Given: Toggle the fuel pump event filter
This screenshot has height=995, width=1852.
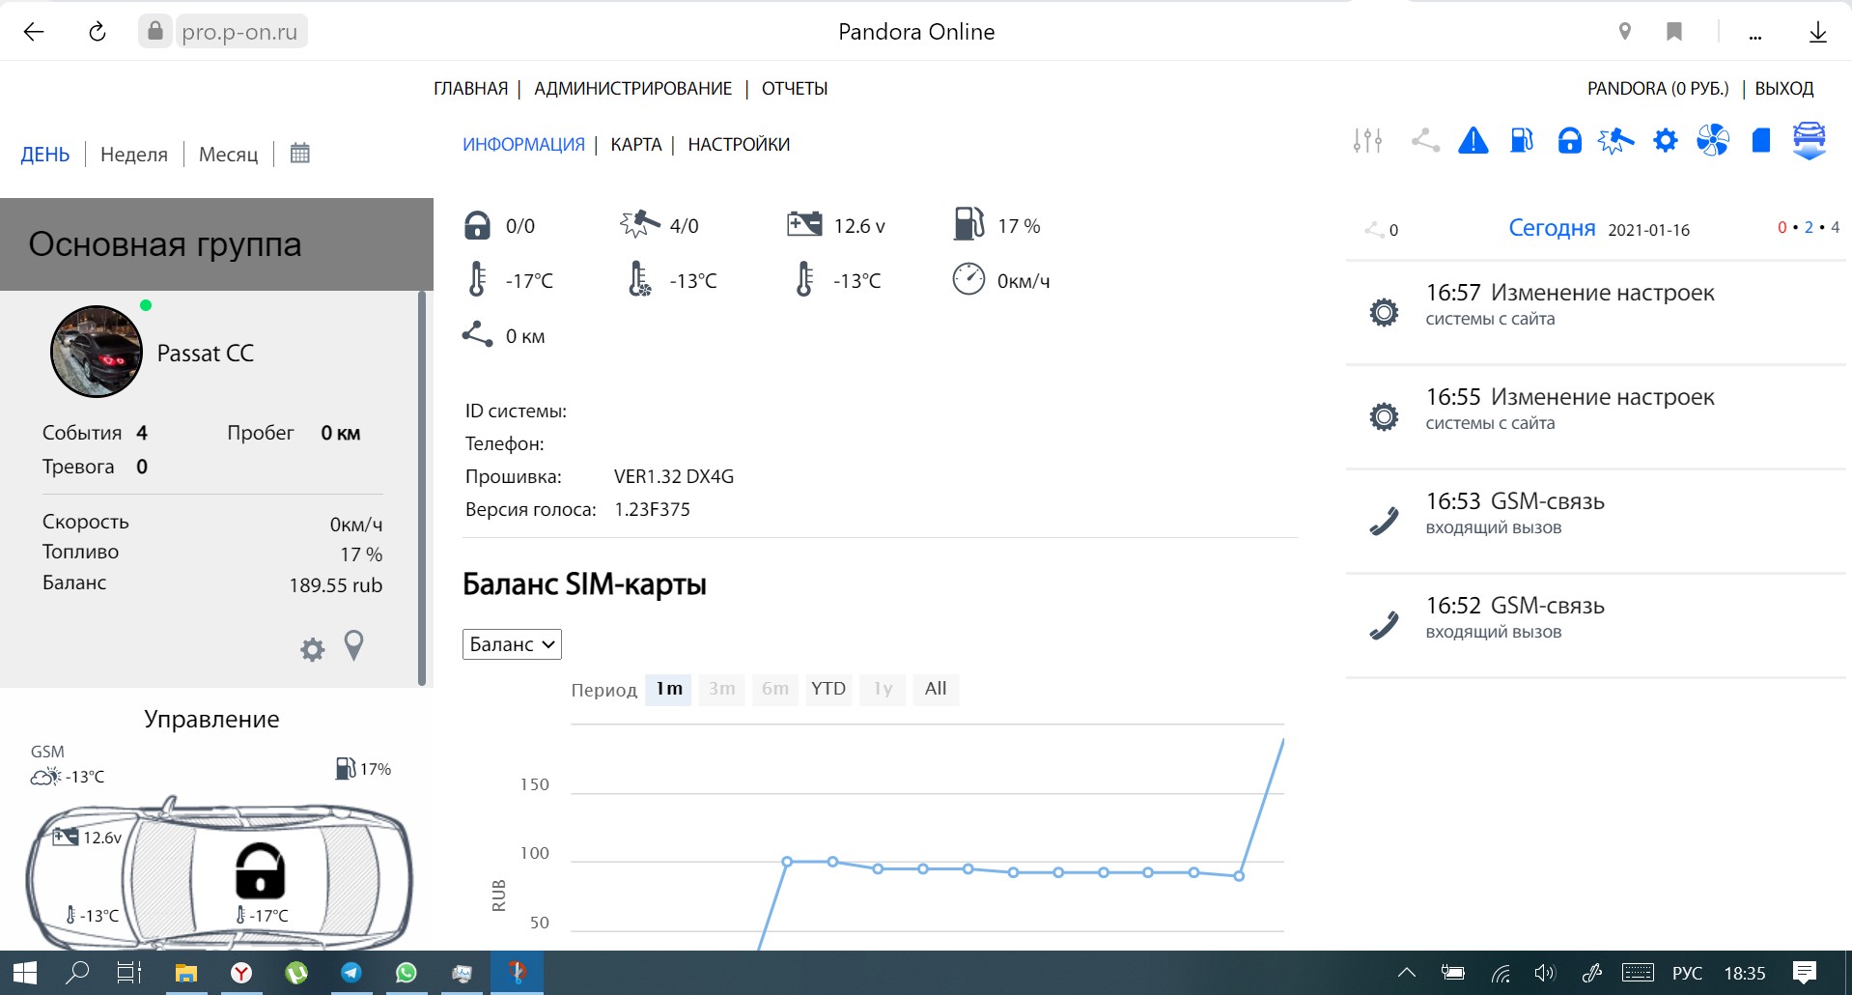Looking at the screenshot, I should [1521, 141].
